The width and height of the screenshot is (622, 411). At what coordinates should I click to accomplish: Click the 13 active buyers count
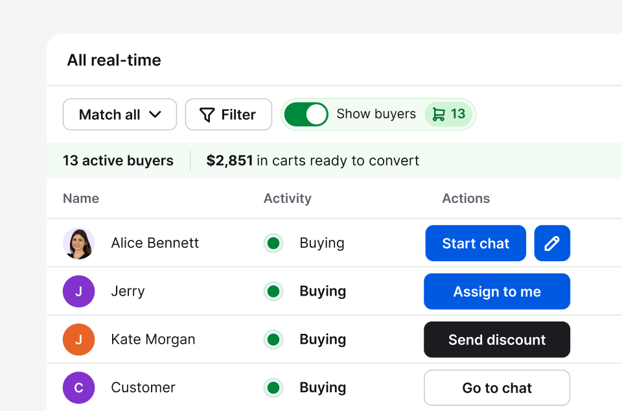tap(118, 160)
